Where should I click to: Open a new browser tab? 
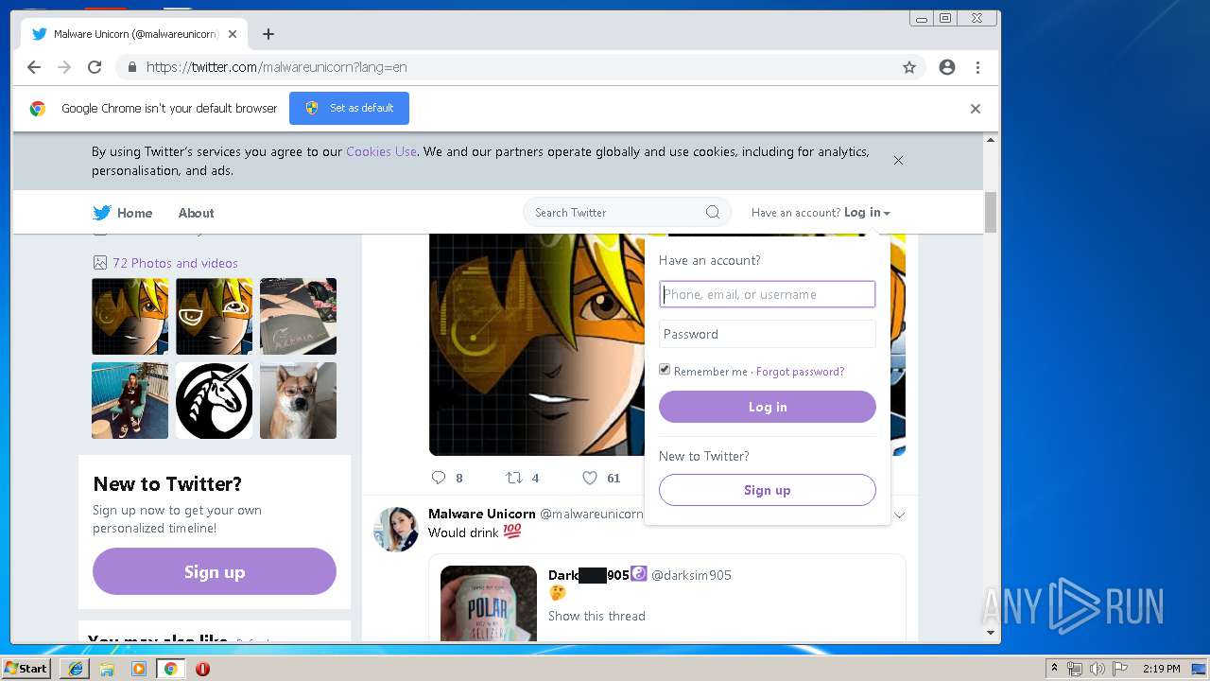[268, 34]
